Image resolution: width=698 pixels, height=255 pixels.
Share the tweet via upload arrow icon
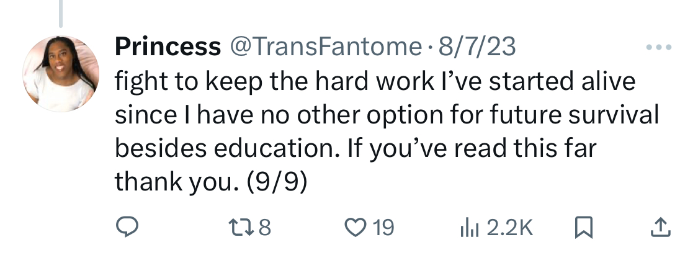pos(661,227)
